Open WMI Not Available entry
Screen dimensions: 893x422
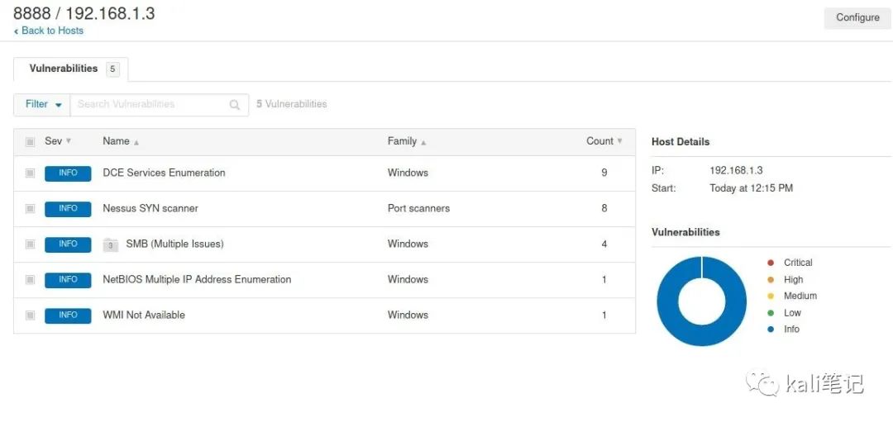pyautogui.click(x=144, y=315)
